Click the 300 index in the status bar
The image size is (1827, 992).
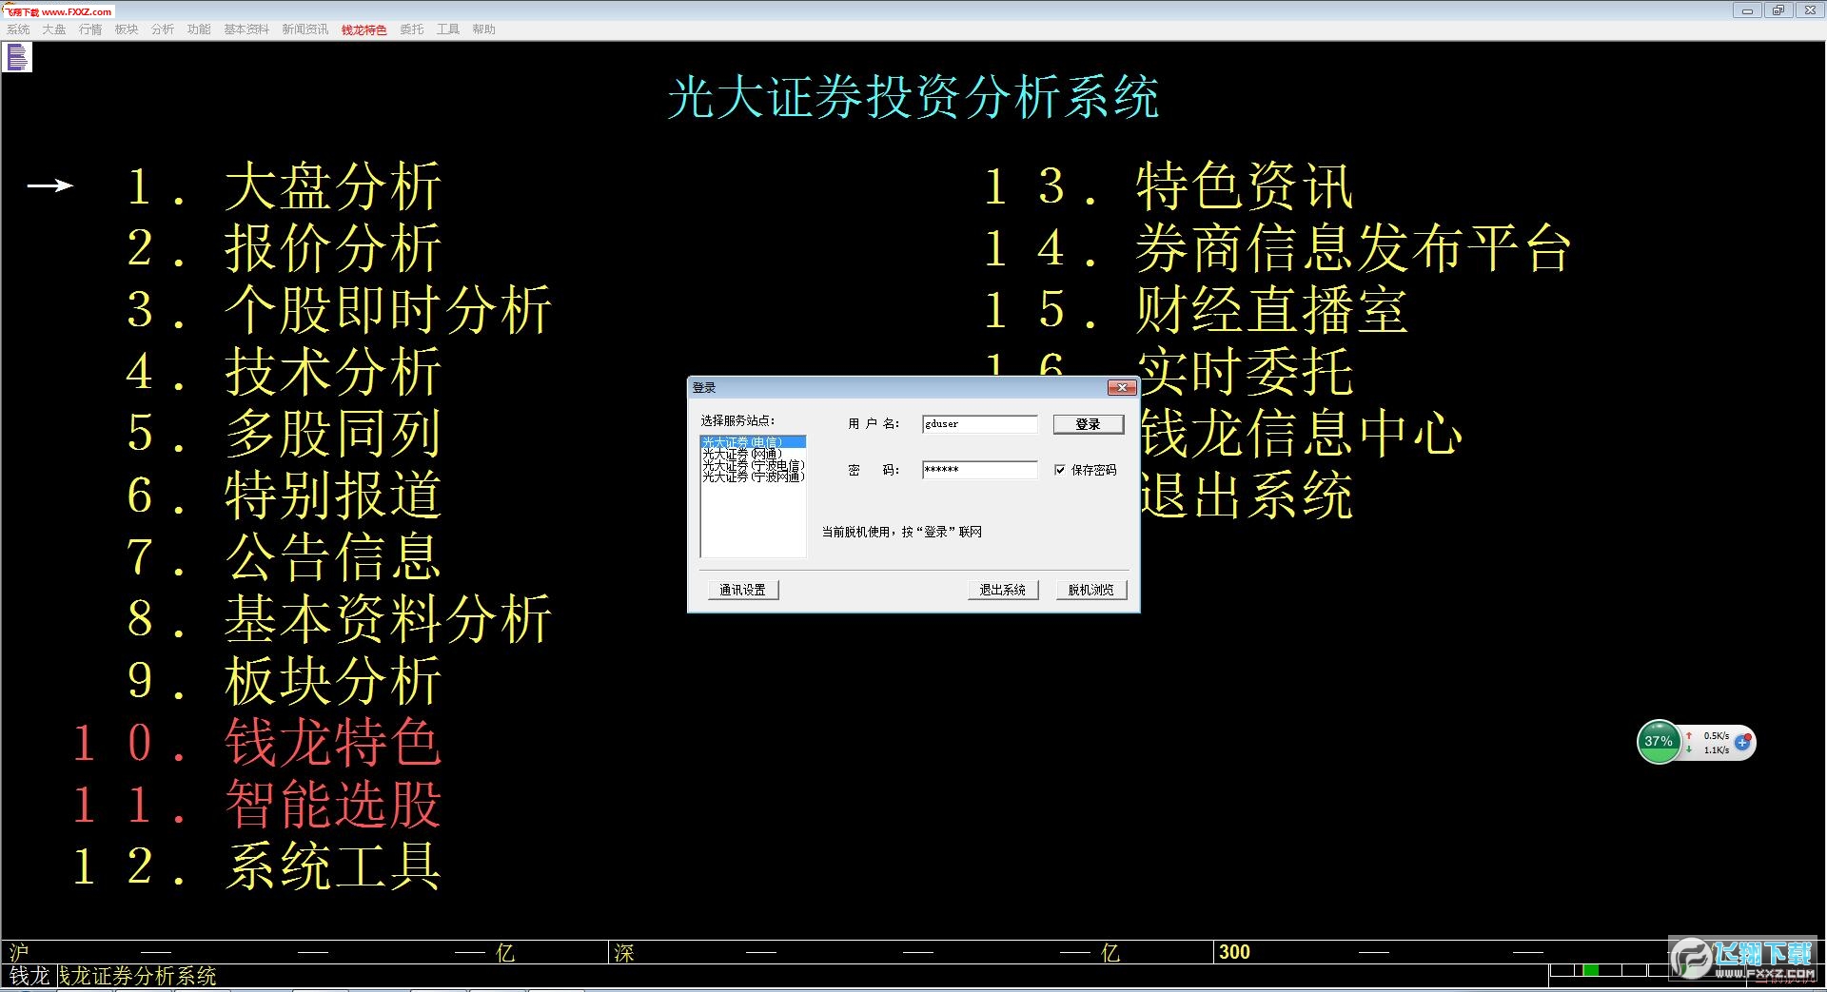(x=1234, y=952)
